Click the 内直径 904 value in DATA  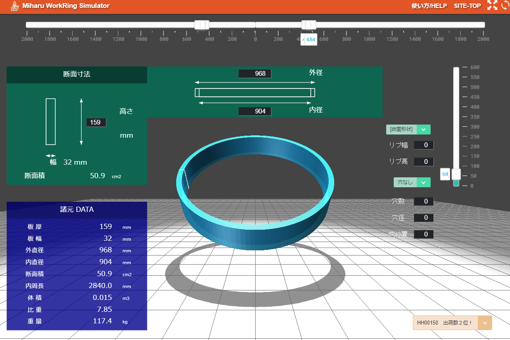[x=106, y=262]
